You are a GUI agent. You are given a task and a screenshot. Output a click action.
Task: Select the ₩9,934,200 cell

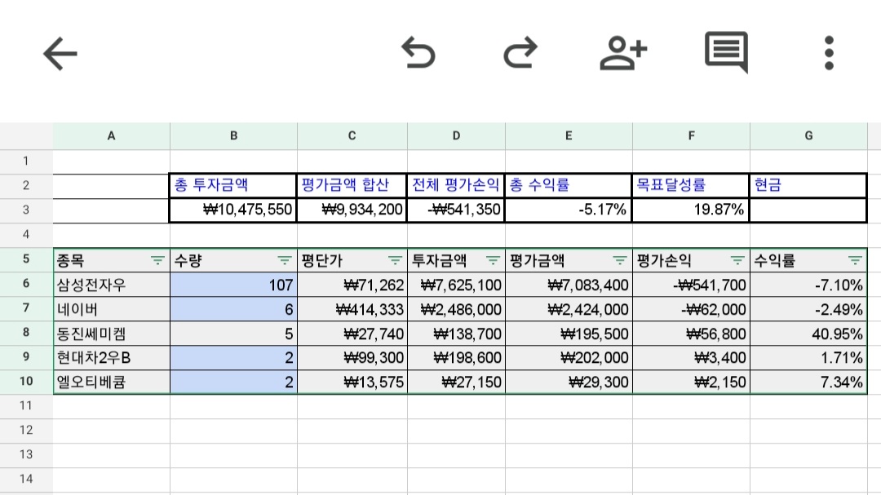click(352, 210)
